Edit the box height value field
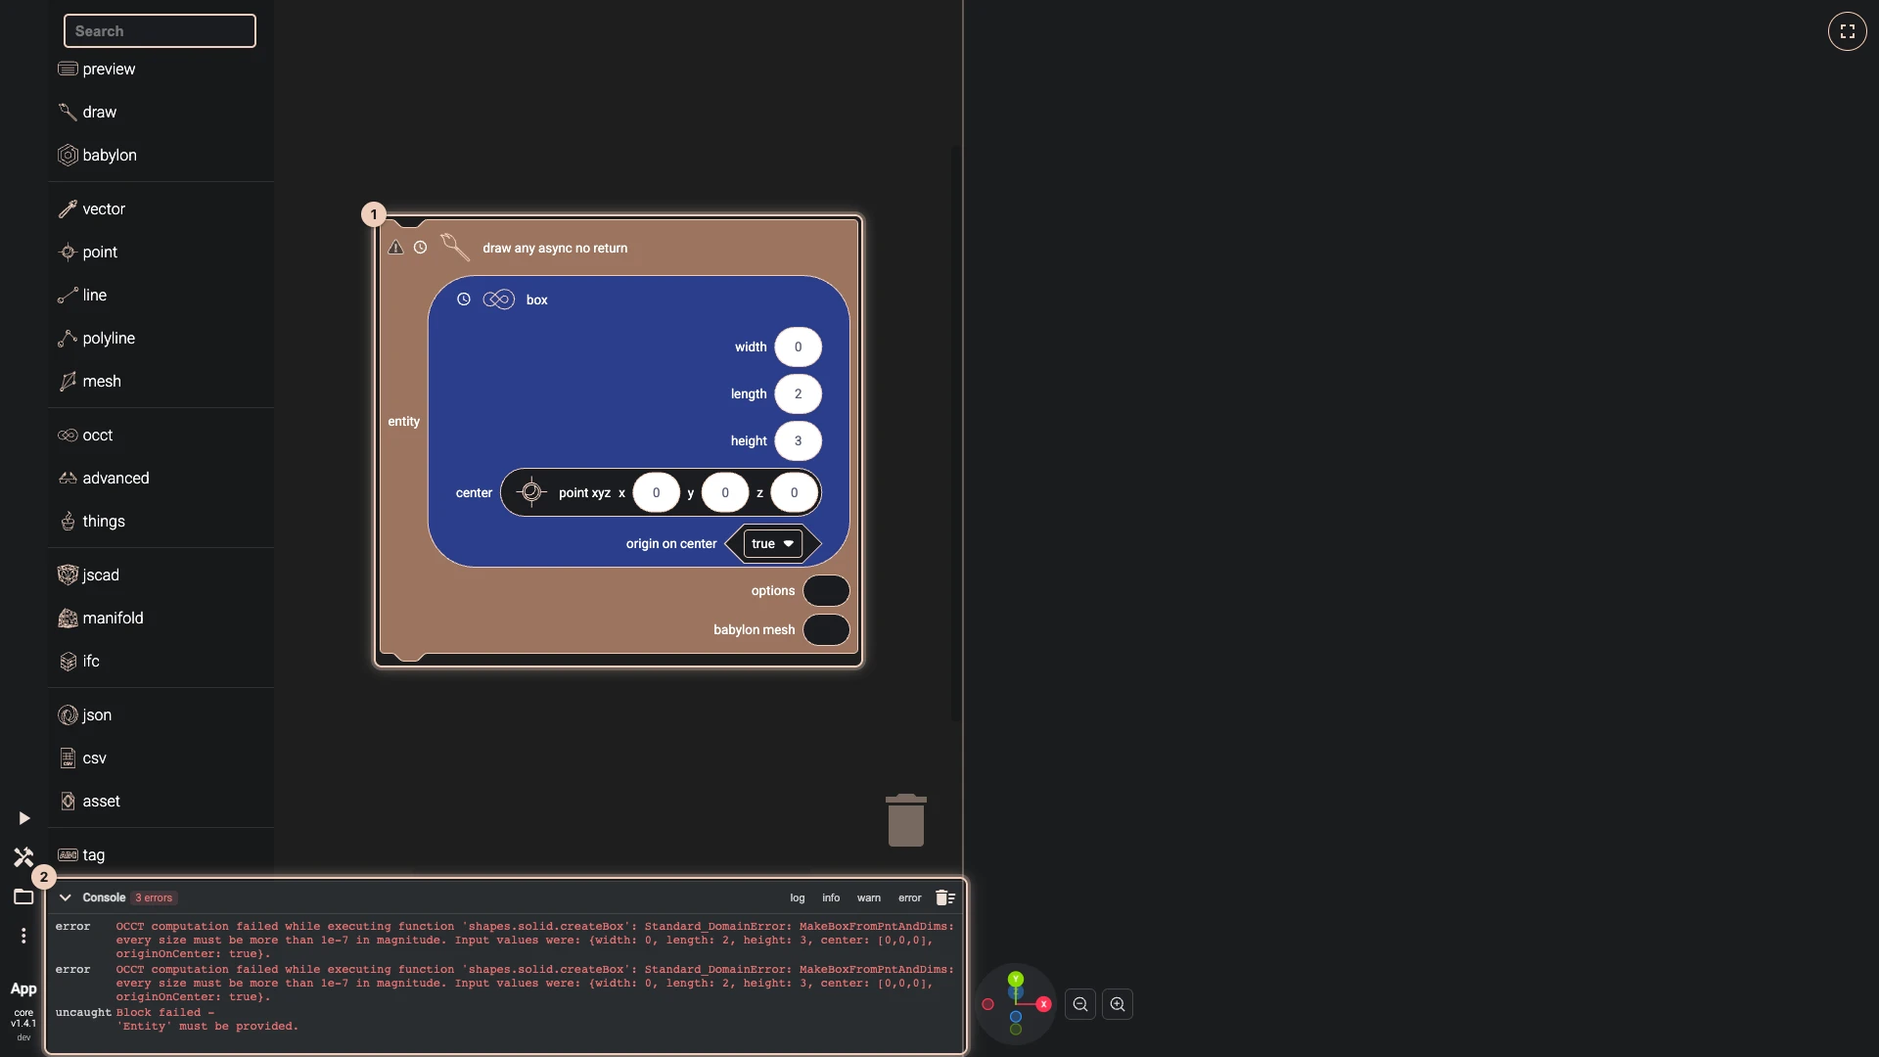This screenshot has height=1057, width=1879. pos(798,441)
